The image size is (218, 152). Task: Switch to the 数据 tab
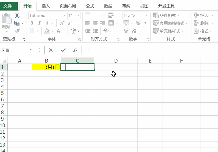point(108,6)
